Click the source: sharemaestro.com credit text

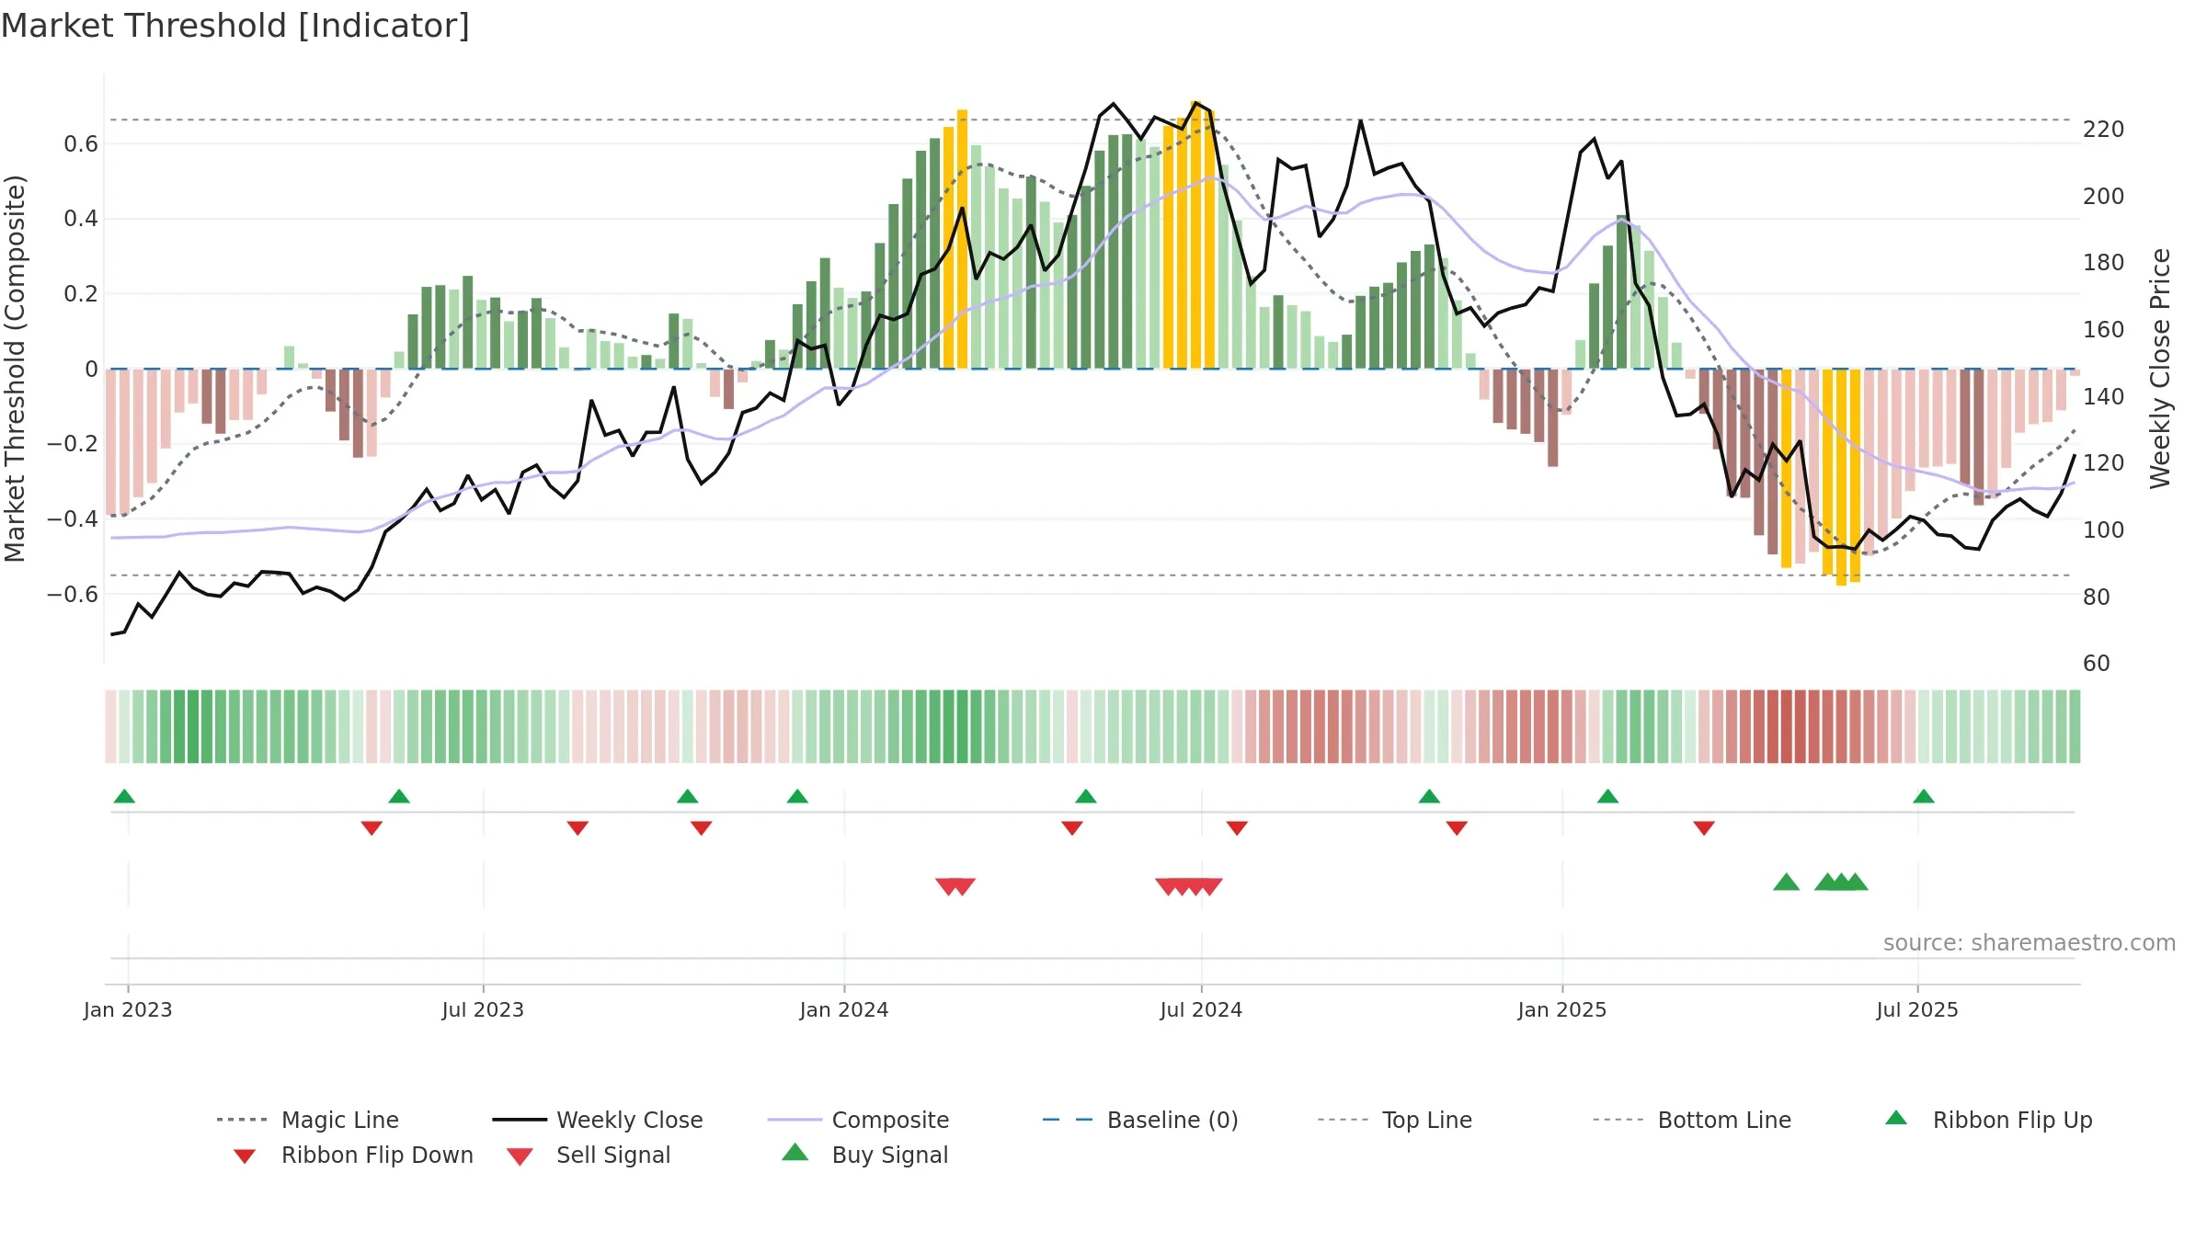[x=2030, y=943]
